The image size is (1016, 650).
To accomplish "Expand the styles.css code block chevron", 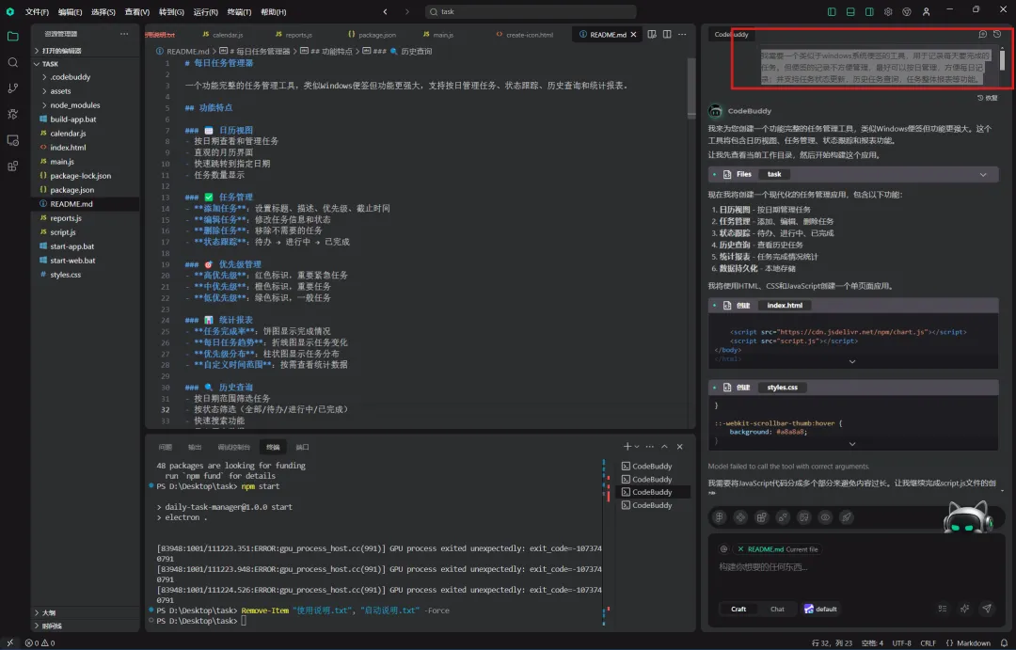I will (852, 444).
